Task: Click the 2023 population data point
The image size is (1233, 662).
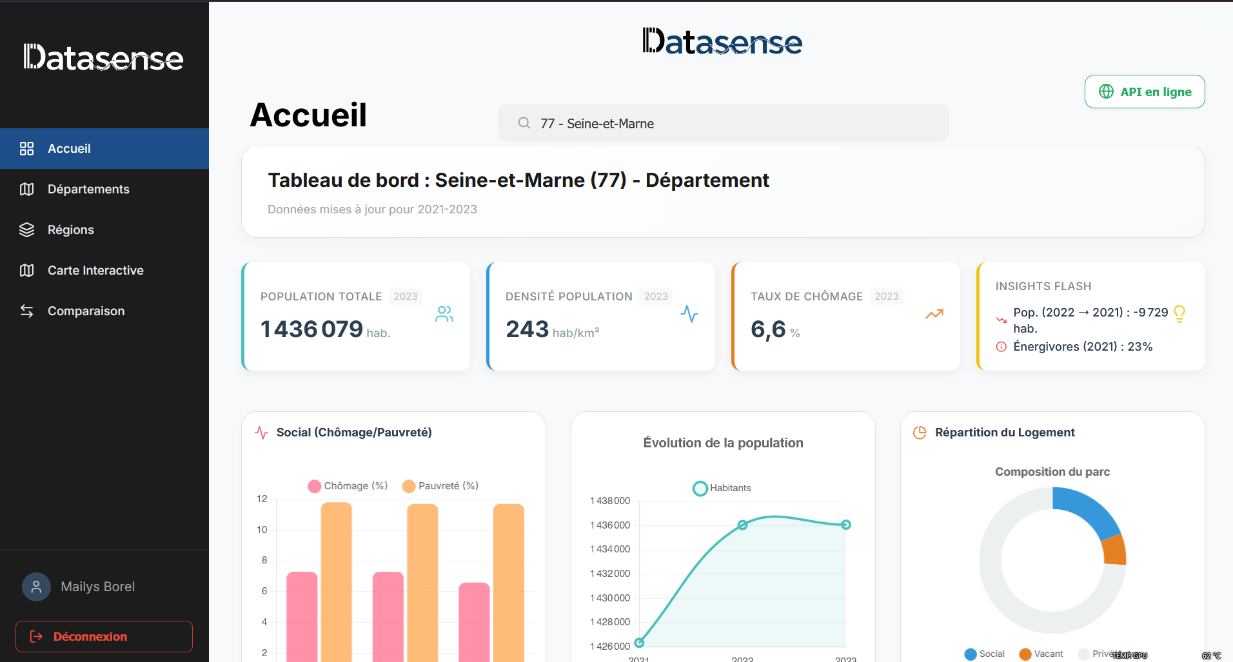Action: (x=846, y=525)
